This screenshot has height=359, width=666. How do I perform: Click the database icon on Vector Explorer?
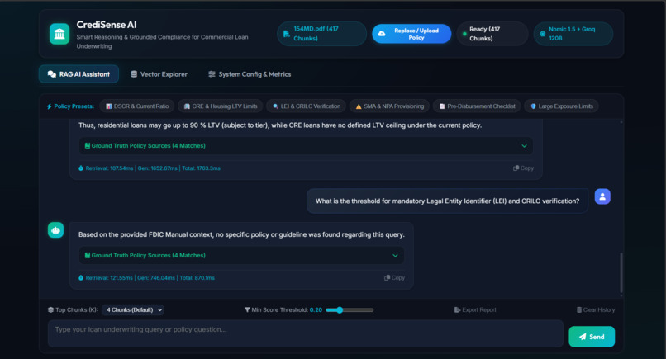click(x=134, y=74)
